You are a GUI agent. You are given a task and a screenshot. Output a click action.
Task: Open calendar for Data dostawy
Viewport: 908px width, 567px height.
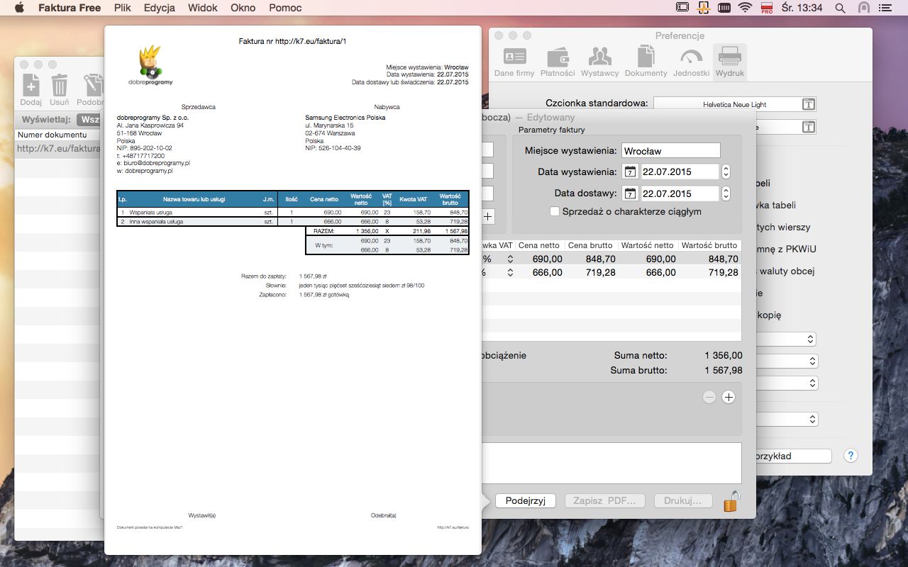630,193
